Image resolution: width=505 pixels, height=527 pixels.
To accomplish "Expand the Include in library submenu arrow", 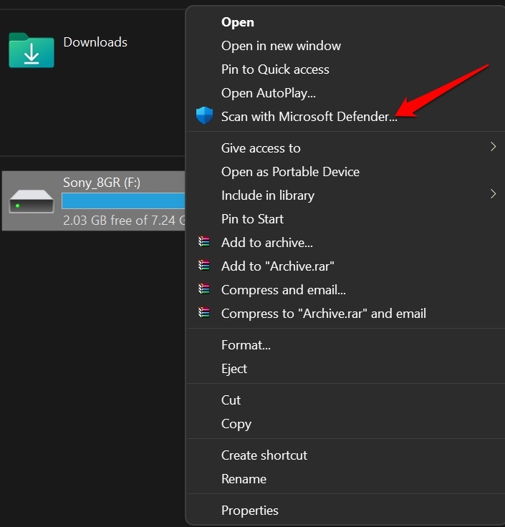I will coord(493,195).
